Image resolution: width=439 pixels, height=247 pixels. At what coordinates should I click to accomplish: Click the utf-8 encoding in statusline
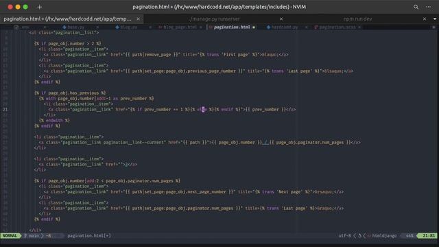(x=344, y=236)
